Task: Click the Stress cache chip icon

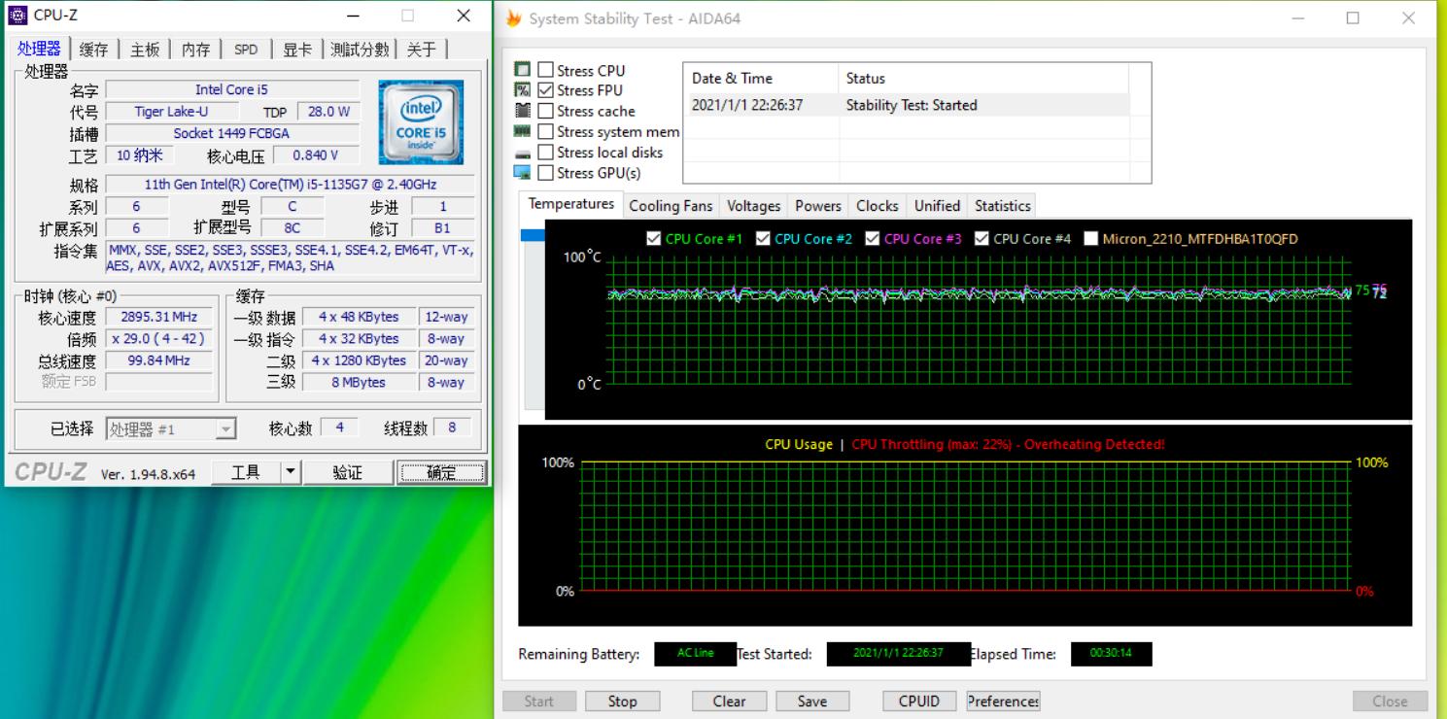Action: (x=523, y=111)
